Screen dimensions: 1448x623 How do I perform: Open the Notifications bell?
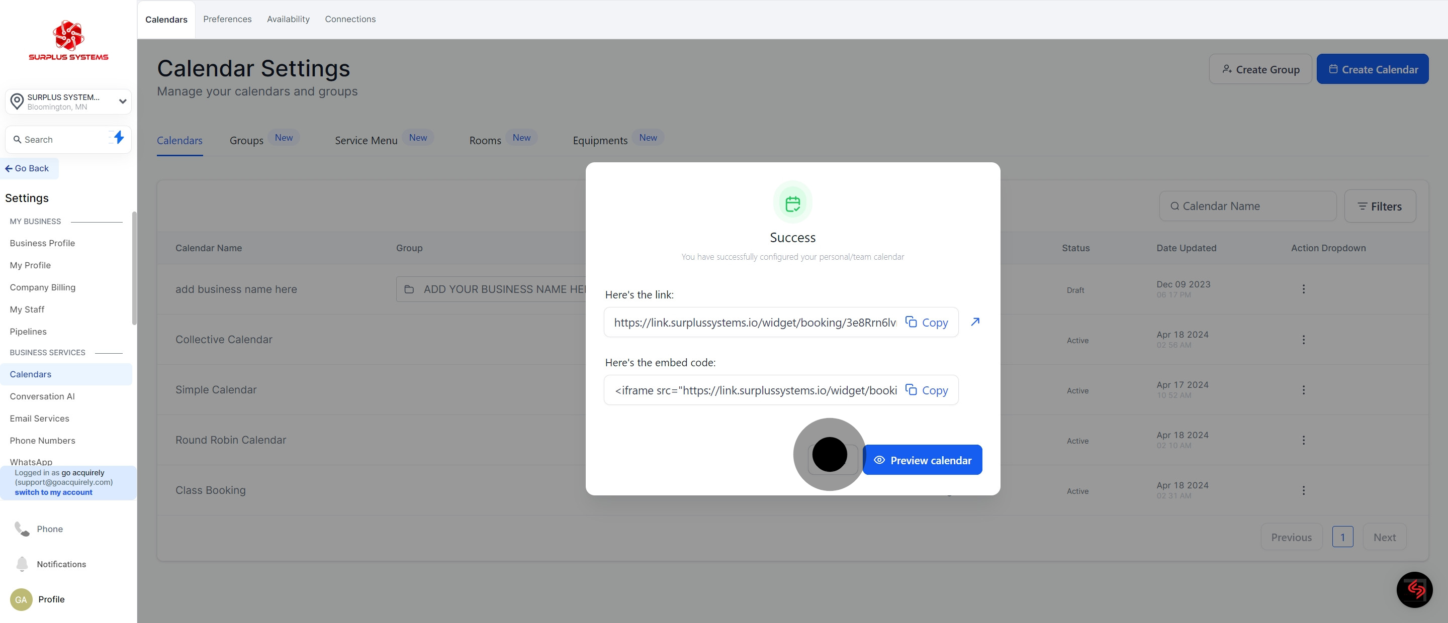[22, 563]
